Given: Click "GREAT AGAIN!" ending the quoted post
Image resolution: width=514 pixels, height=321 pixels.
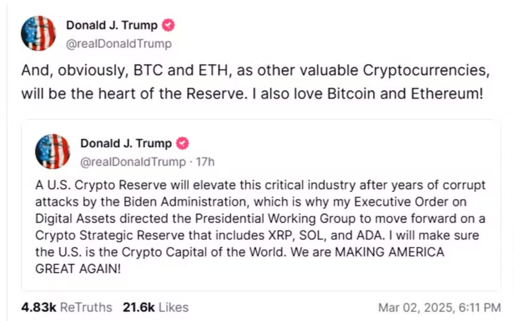Looking at the screenshot, I should click(x=78, y=268).
